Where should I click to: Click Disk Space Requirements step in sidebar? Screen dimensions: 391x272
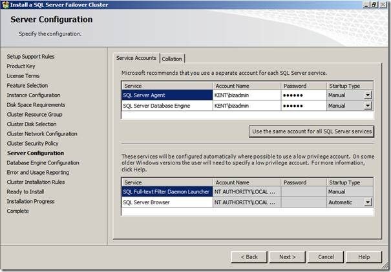36,105
